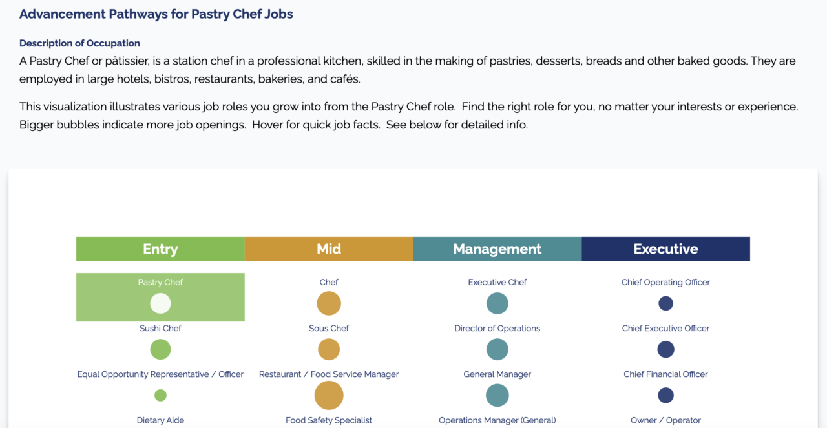The image size is (827, 428).
Task: Open the Food Safety Specialist label
Action: (329, 420)
